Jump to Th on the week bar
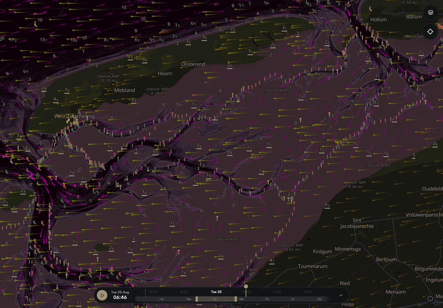The image size is (443, 308). click(x=267, y=299)
